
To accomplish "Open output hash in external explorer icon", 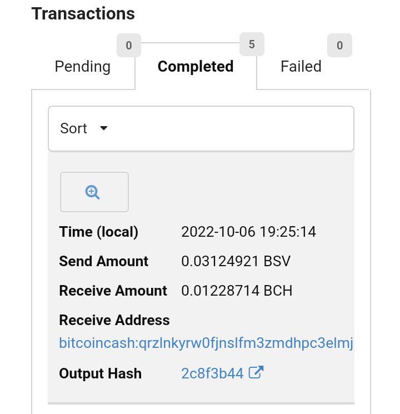I will point(256,372).
